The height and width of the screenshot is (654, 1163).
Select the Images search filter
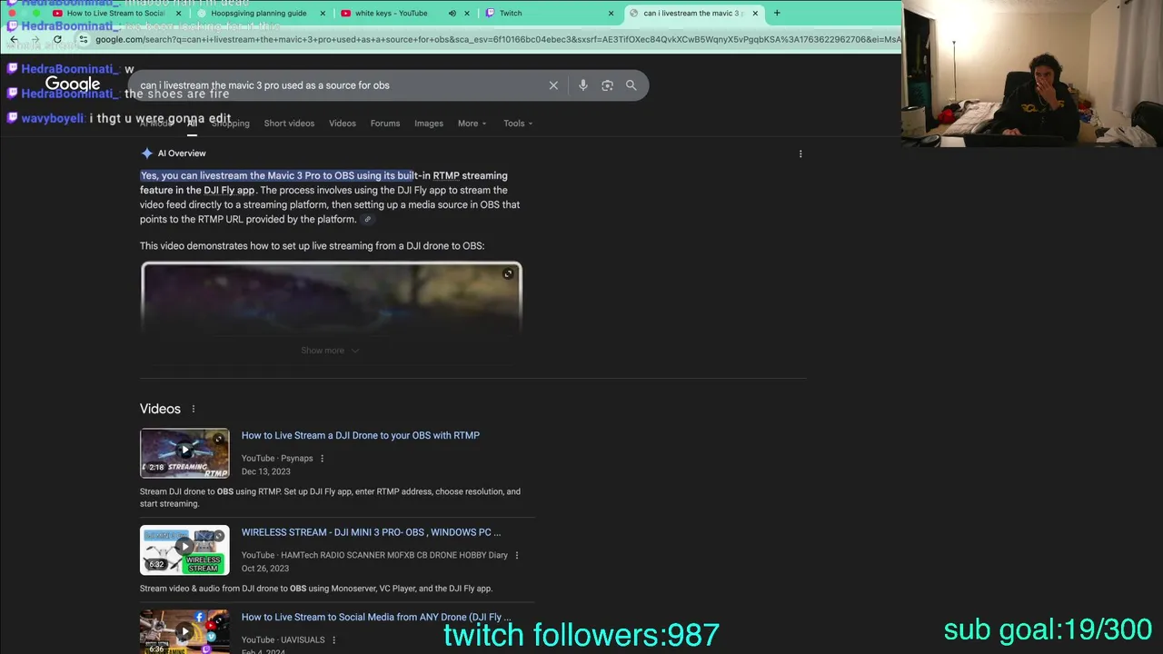click(x=429, y=124)
